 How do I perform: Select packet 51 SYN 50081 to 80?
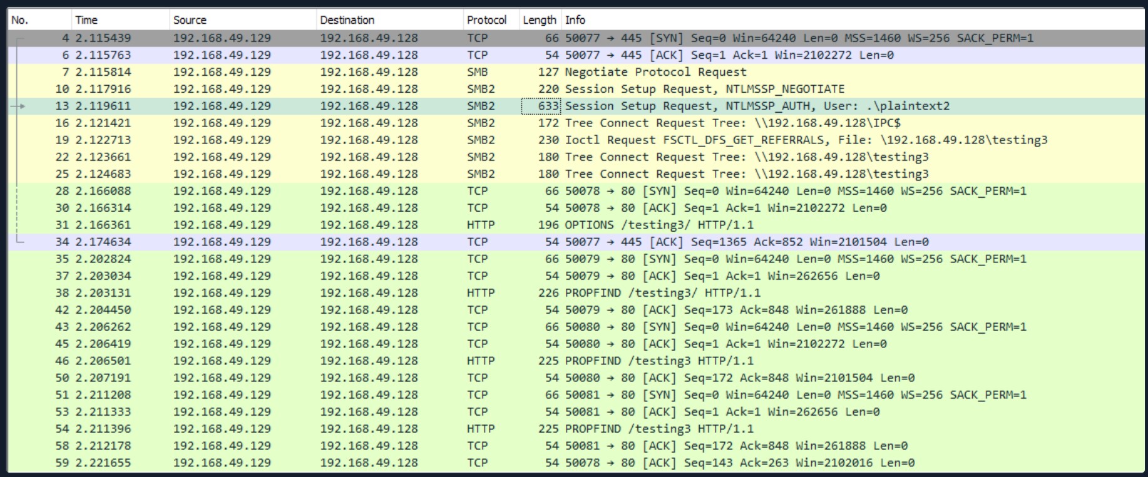pos(576,394)
